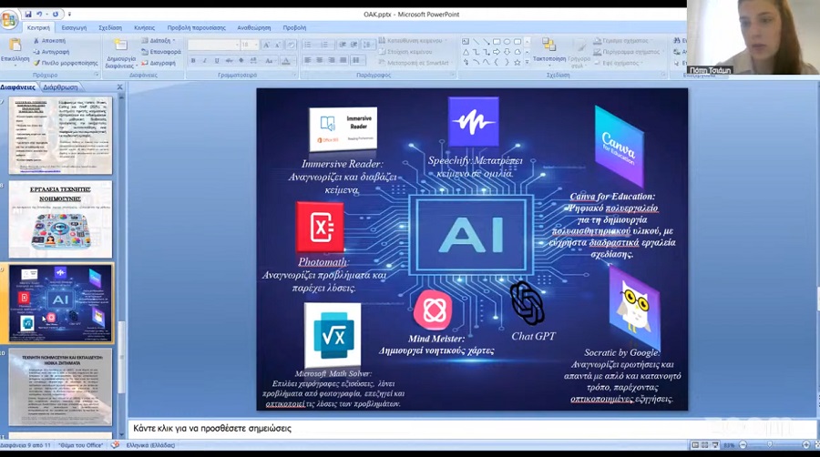This screenshot has height=457, width=820.
Task: Open the Προβολή ribbon tab
Action: (294, 27)
